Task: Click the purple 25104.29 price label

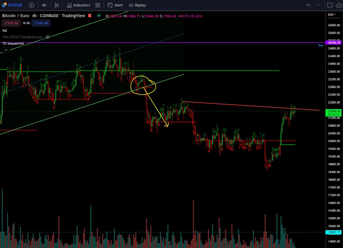Action: pyautogui.click(x=334, y=43)
